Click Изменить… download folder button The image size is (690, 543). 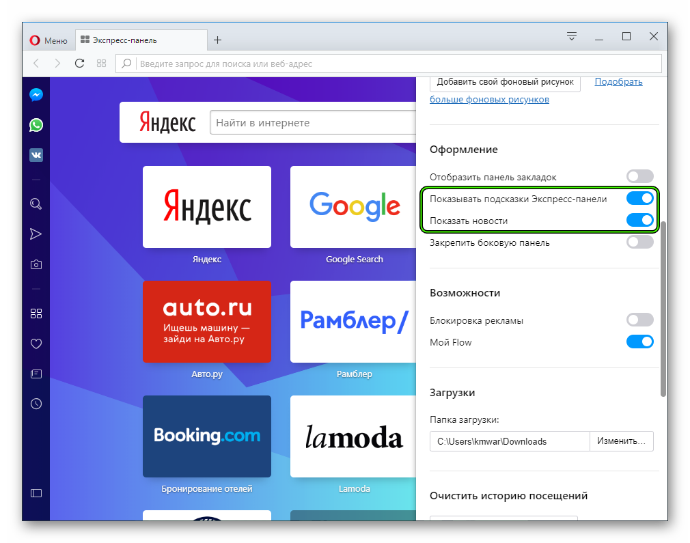pos(622,441)
